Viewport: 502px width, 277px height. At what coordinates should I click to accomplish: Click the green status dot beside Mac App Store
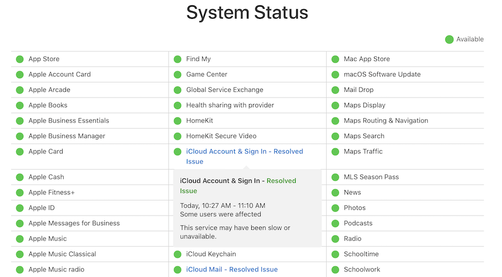pos(335,59)
